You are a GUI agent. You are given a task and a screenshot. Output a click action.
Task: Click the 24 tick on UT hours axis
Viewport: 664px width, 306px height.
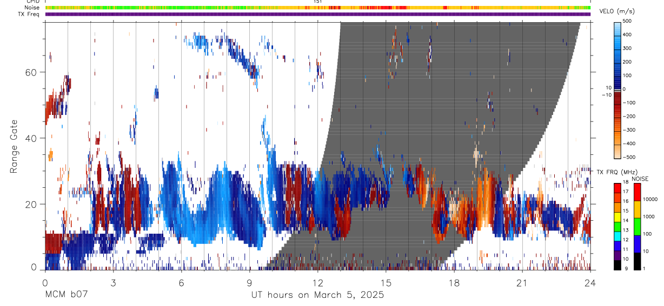click(590, 283)
